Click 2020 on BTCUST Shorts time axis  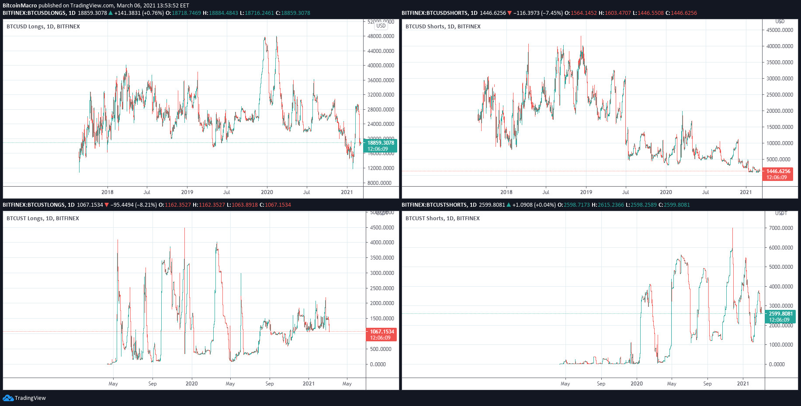point(637,384)
